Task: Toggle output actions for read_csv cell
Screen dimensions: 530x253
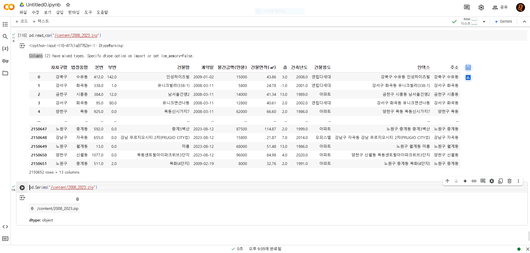Action: [x=22, y=46]
